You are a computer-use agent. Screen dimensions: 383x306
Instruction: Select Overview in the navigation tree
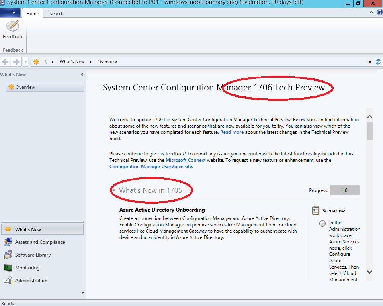tap(45, 87)
